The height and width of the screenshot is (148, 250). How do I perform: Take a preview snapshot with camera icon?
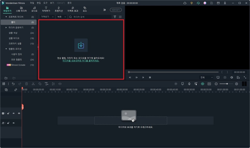[x=225, y=77]
